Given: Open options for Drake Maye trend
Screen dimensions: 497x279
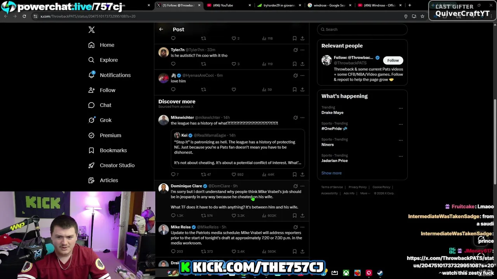Looking at the screenshot, I should (401, 108).
